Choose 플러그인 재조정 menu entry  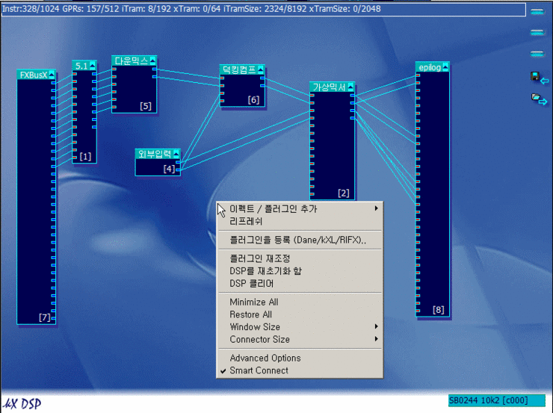tap(300, 258)
